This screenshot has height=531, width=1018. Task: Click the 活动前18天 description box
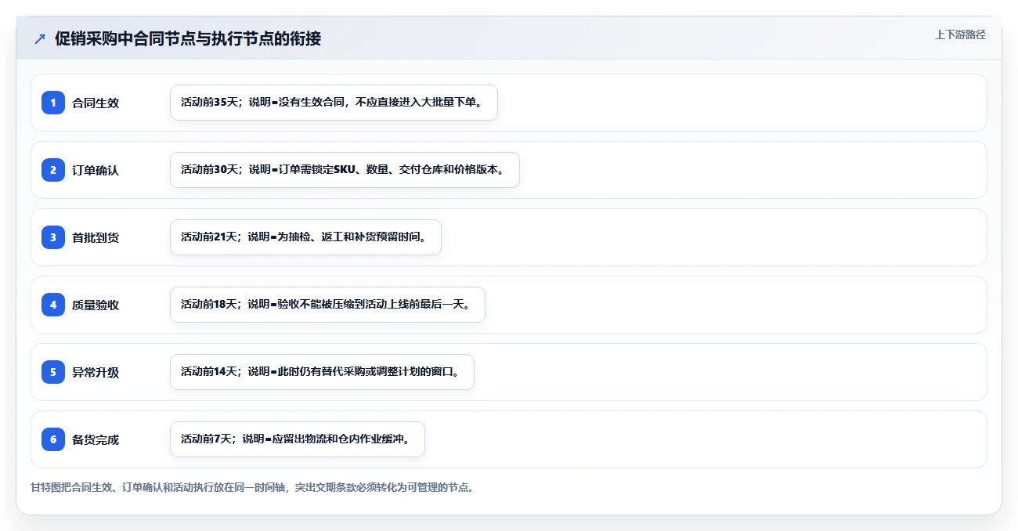tap(327, 305)
